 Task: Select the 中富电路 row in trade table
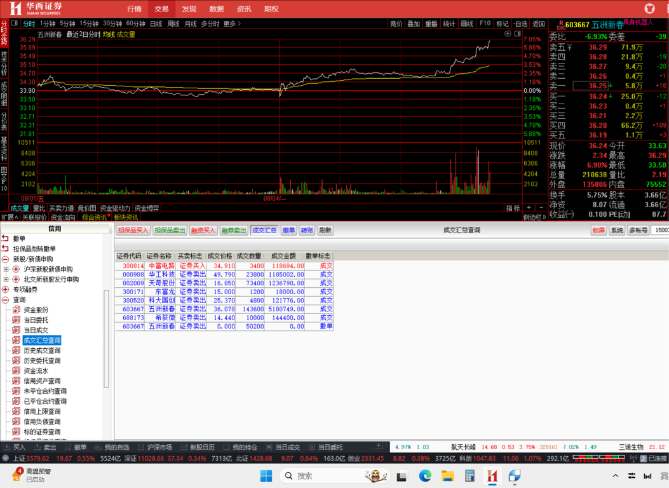(x=224, y=266)
